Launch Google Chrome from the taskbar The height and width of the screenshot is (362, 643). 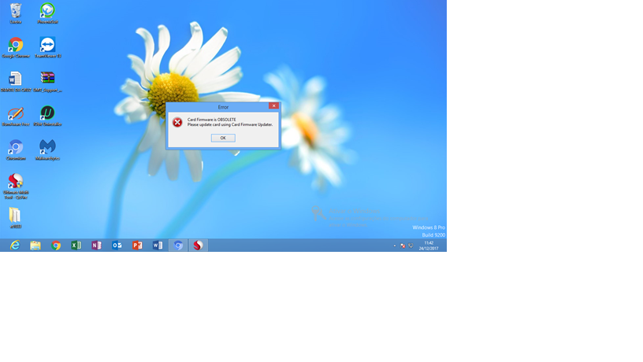tap(56, 246)
